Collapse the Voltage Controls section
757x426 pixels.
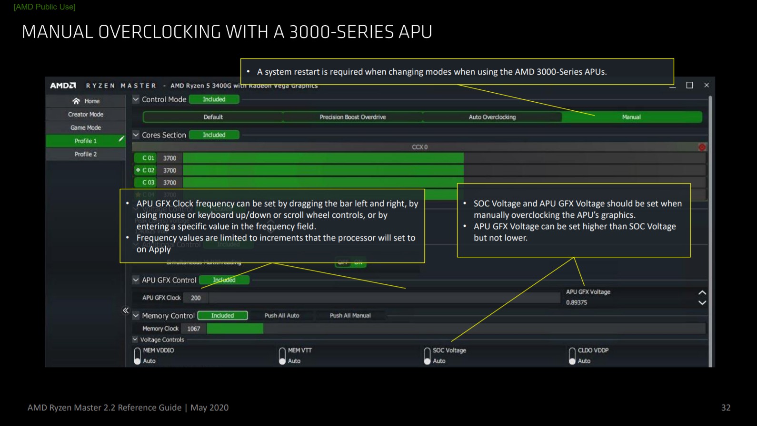click(134, 339)
